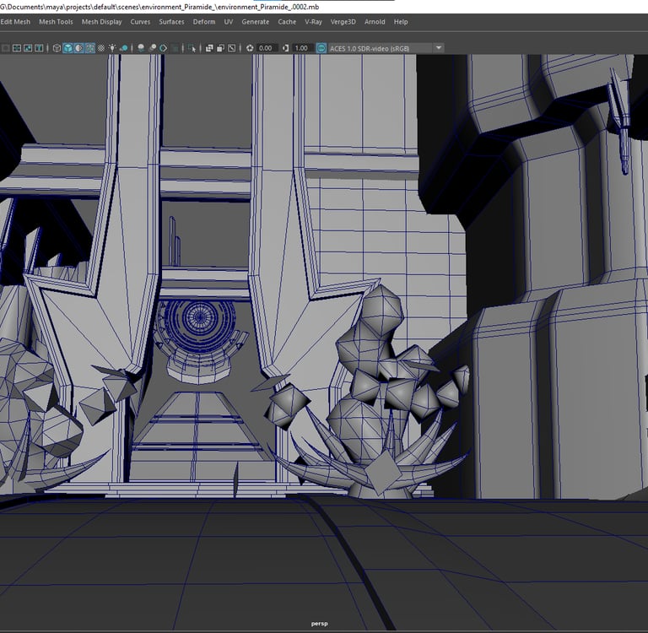The height and width of the screenshot is (633, 648).
Task: Click the exposure value field showing 0.00
Action: (266, 48)
